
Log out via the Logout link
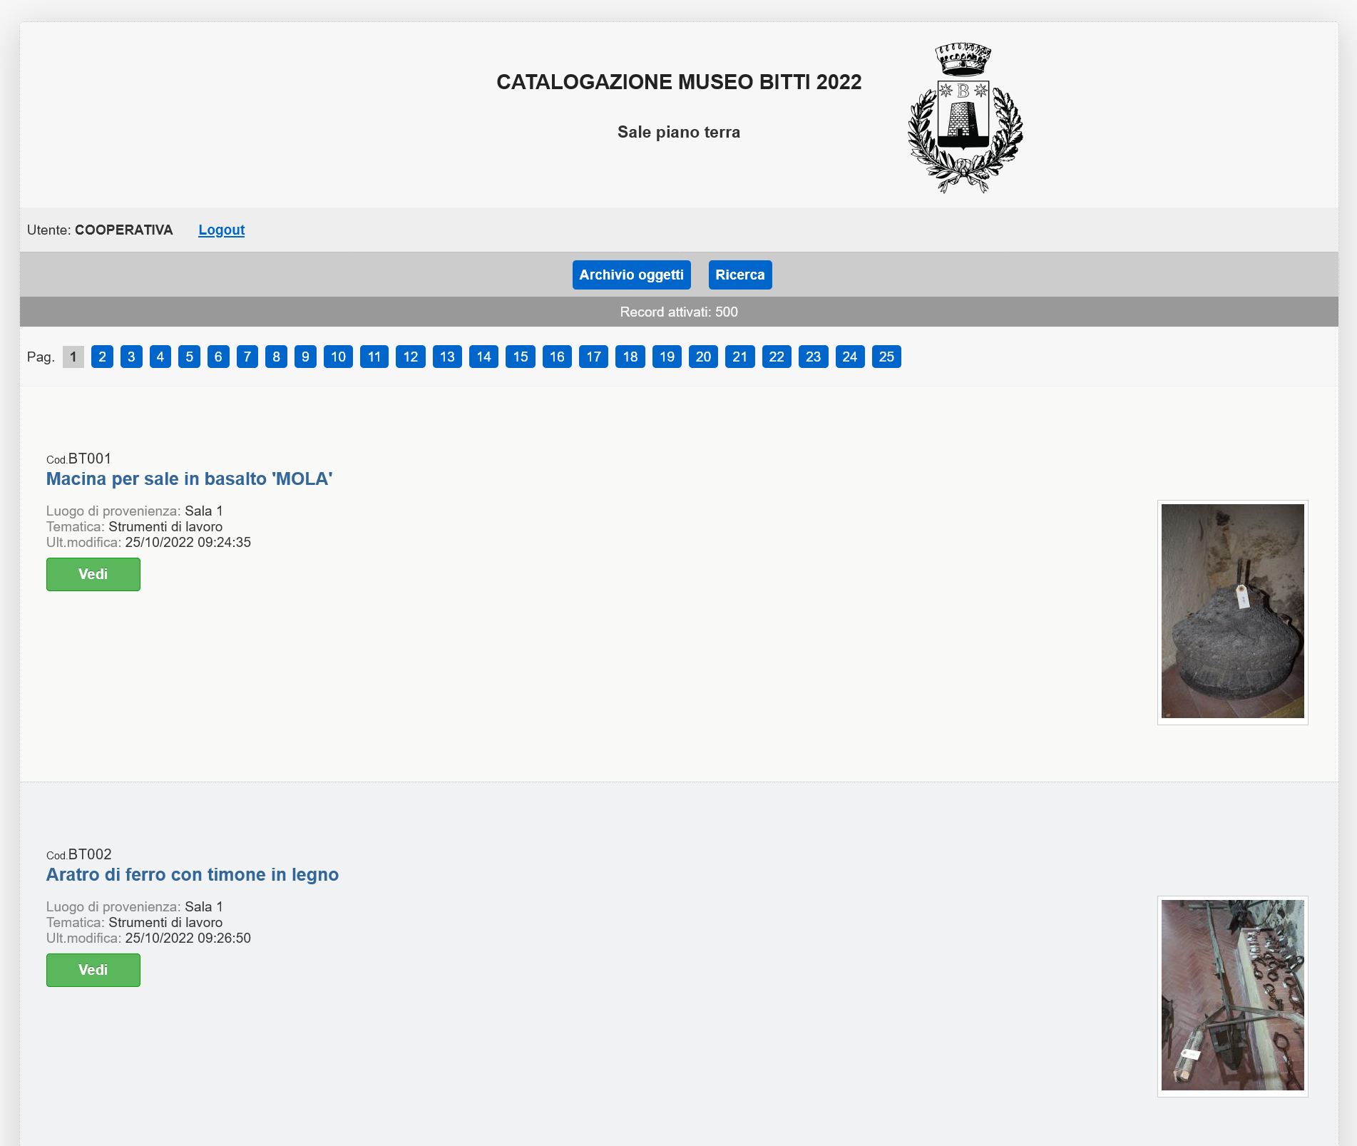221,230
